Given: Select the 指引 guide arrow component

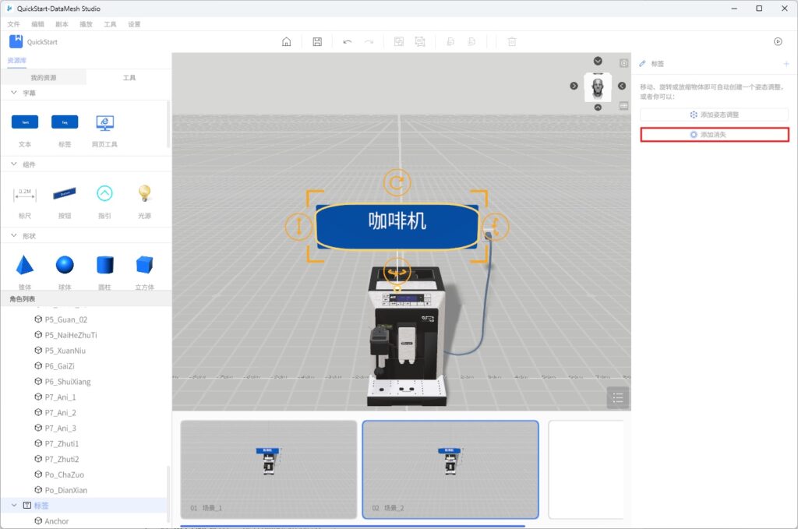Looking at the screenshot, I should click(104, 194).
